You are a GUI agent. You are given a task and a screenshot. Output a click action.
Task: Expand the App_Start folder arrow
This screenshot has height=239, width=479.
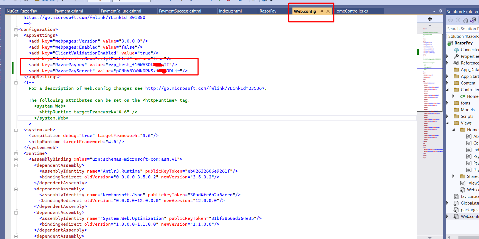pos(447,76)
